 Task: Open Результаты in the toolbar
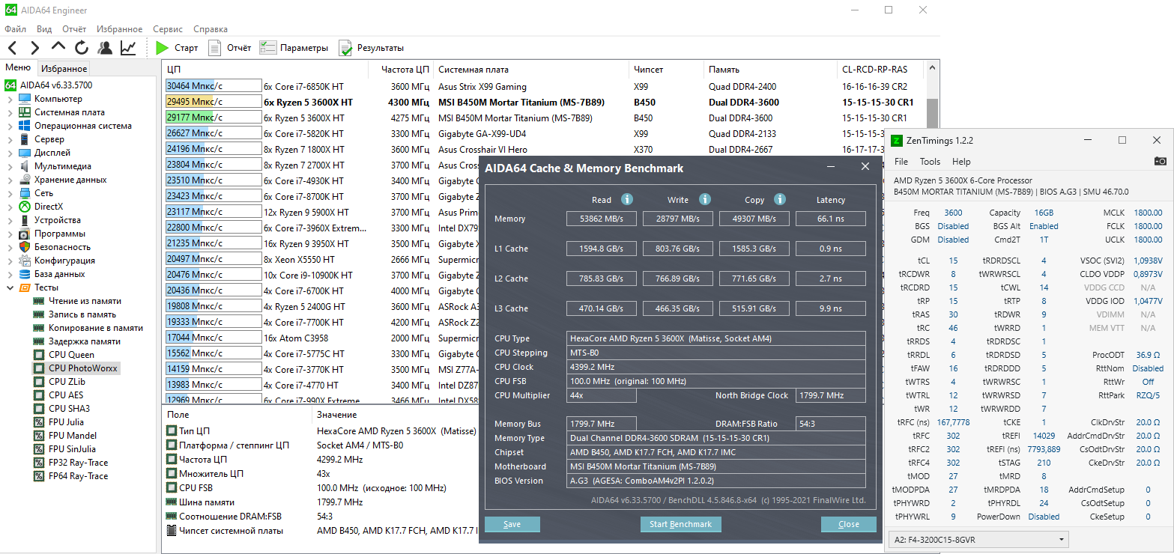(x=372, y=48)
